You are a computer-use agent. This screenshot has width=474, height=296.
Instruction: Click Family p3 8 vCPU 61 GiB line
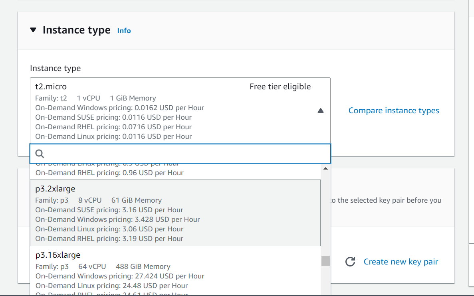(99, 200)
